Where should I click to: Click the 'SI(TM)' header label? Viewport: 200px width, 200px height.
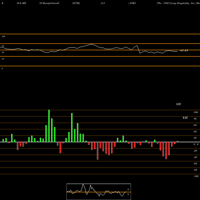(x=76, y=3)
